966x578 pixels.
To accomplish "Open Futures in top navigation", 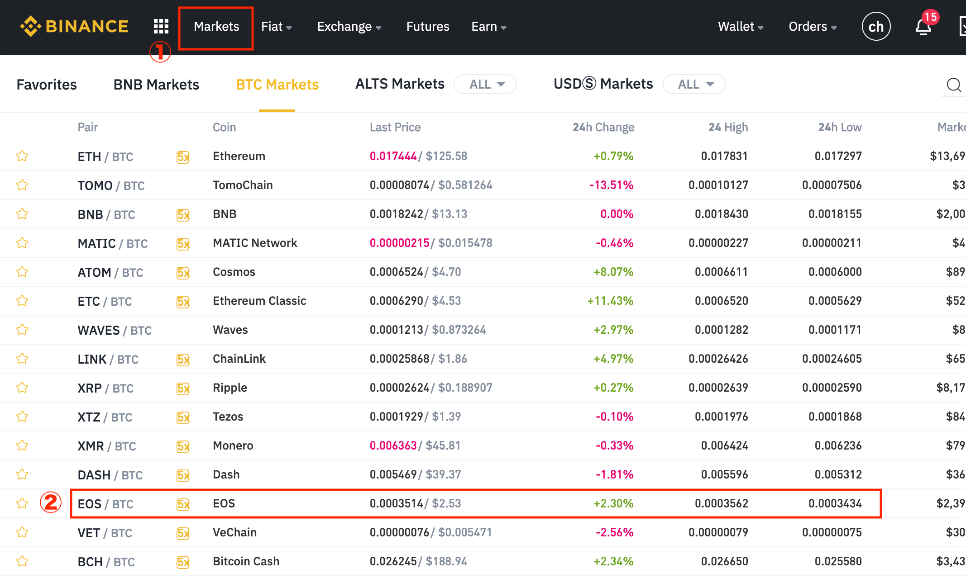I will click(428, 27).
